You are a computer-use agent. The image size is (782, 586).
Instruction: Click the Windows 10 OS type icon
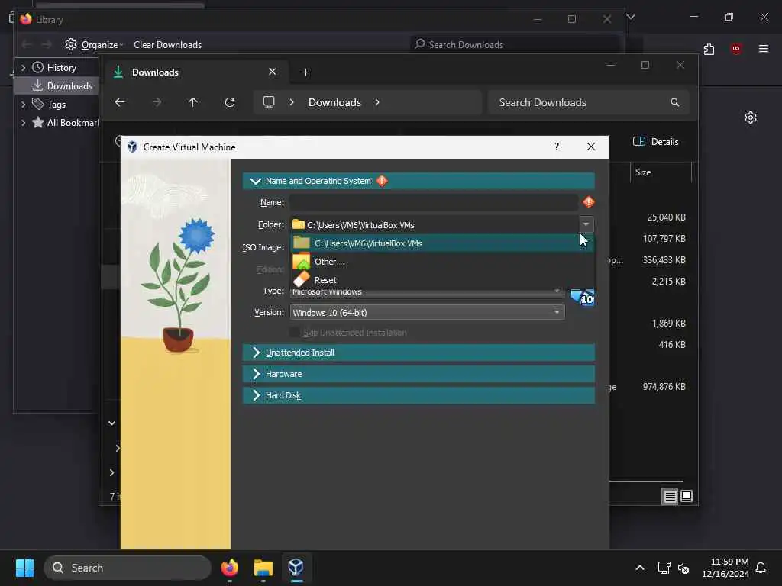click(582, 297)
